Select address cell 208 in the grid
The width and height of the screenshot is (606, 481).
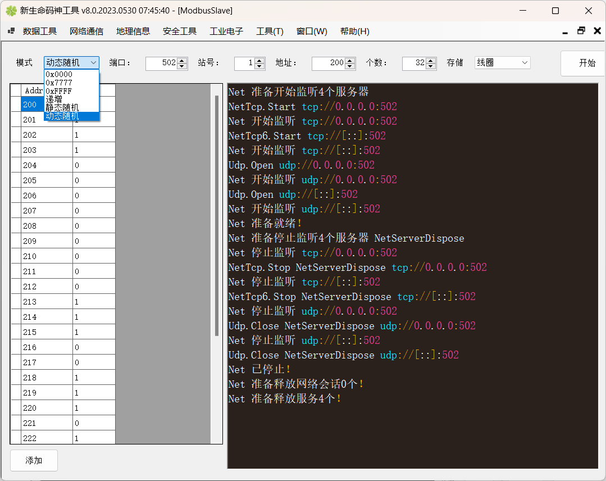pos(47,226)
